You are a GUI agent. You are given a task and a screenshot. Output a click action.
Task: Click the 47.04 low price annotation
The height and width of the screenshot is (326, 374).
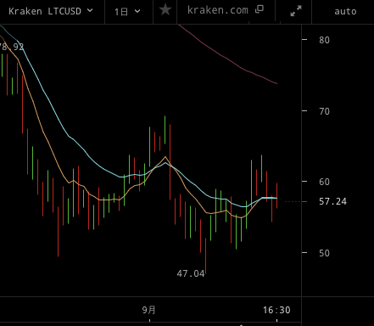pos(191,273)
